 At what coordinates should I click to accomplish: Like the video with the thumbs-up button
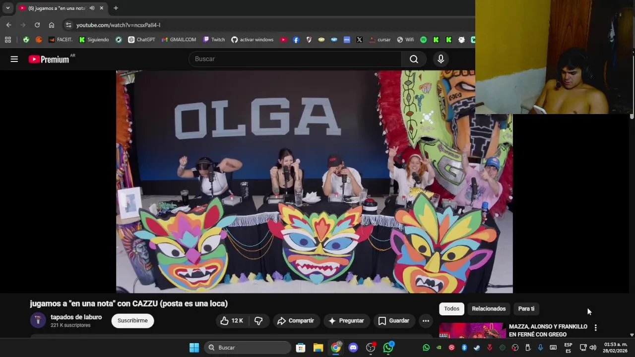231,321
